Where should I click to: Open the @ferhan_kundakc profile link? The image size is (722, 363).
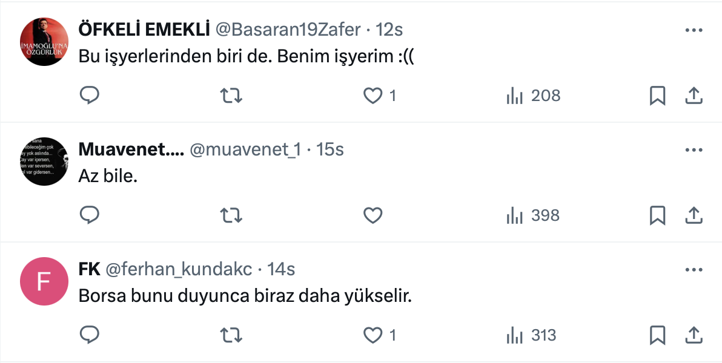click(179, 269)
